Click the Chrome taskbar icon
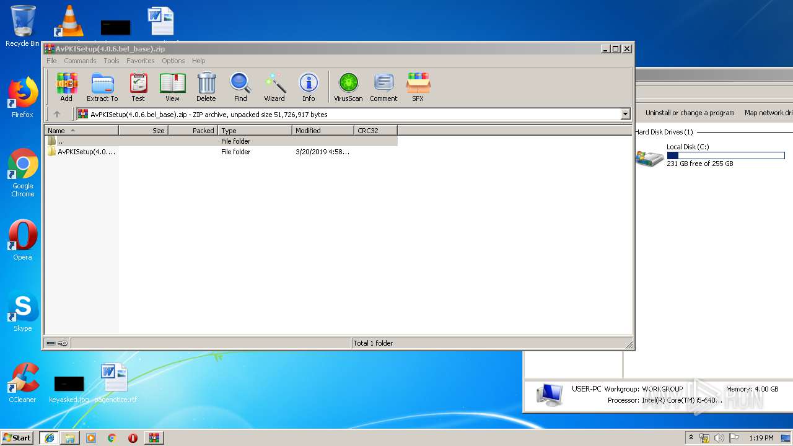The width and height of the screenshot is (793, 446). pos(112,437)
